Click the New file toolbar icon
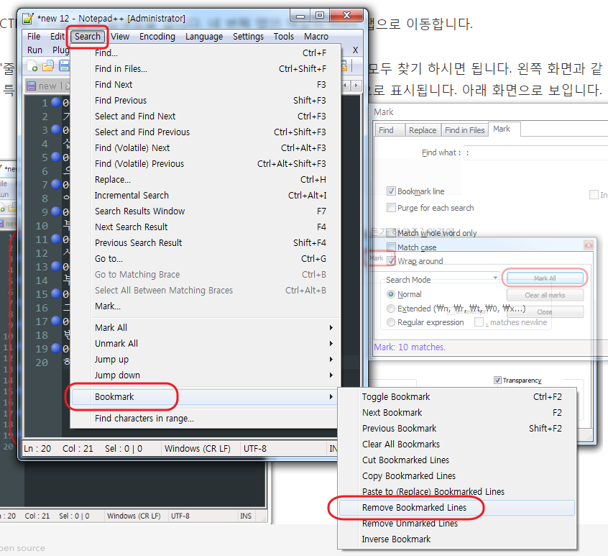Image resolution: width=608 pixels, height=556 pixels. point(32,65)
